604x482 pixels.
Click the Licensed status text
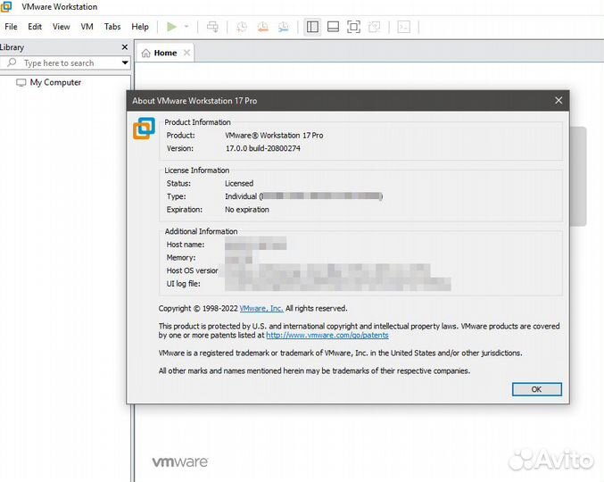[239, 183]
